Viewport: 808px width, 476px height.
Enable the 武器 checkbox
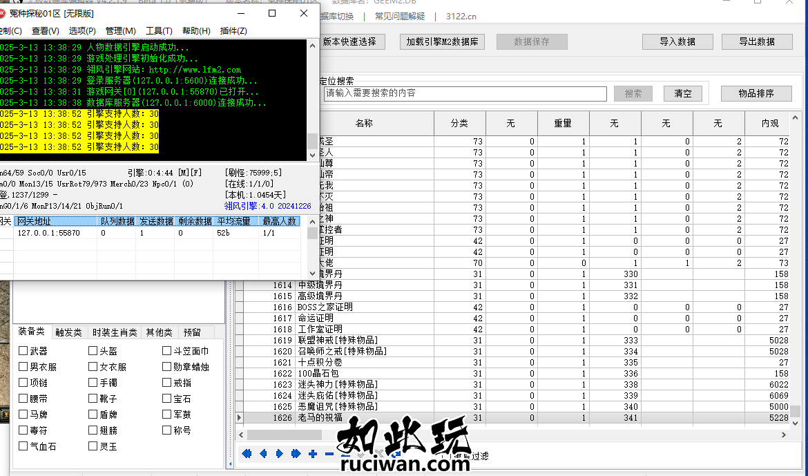point(23,351)
